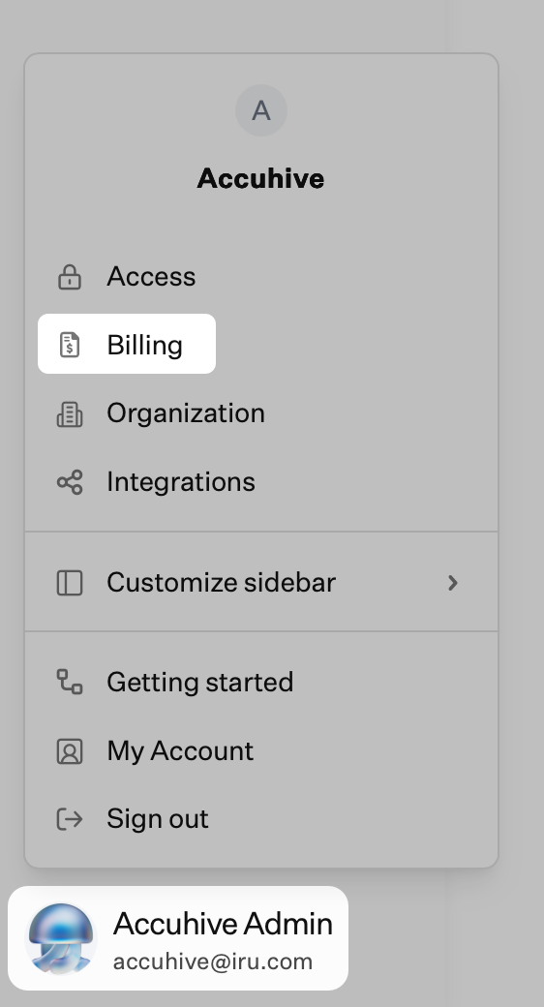Expand the Customize sidebar submenu chevron
Viewport: 544px width, 1007px height.
click(453, 583)
